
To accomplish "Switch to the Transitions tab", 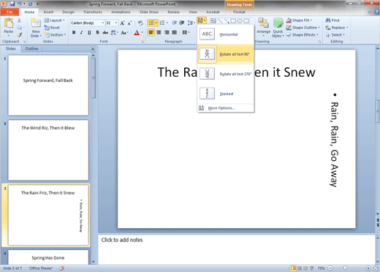I will pyautogui.click(x=93, y=12).
